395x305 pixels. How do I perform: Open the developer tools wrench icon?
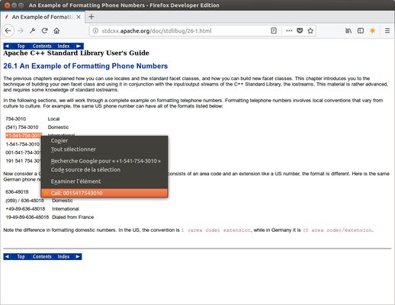[32, 30]
